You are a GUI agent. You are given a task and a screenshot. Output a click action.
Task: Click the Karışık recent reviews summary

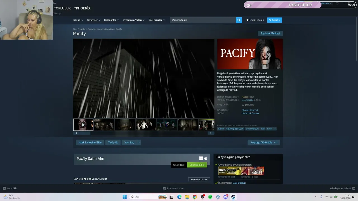245,97
